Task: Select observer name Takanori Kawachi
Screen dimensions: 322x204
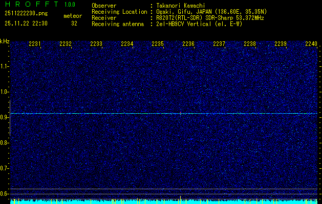Action: point(181,6)
